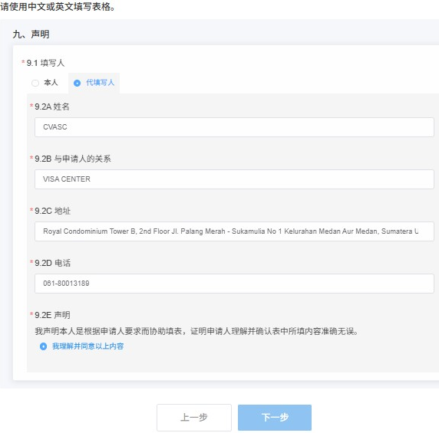Click the 我理解并同意以上内容 label text
This screenshot has height=433, width=439.
point(88,346)
